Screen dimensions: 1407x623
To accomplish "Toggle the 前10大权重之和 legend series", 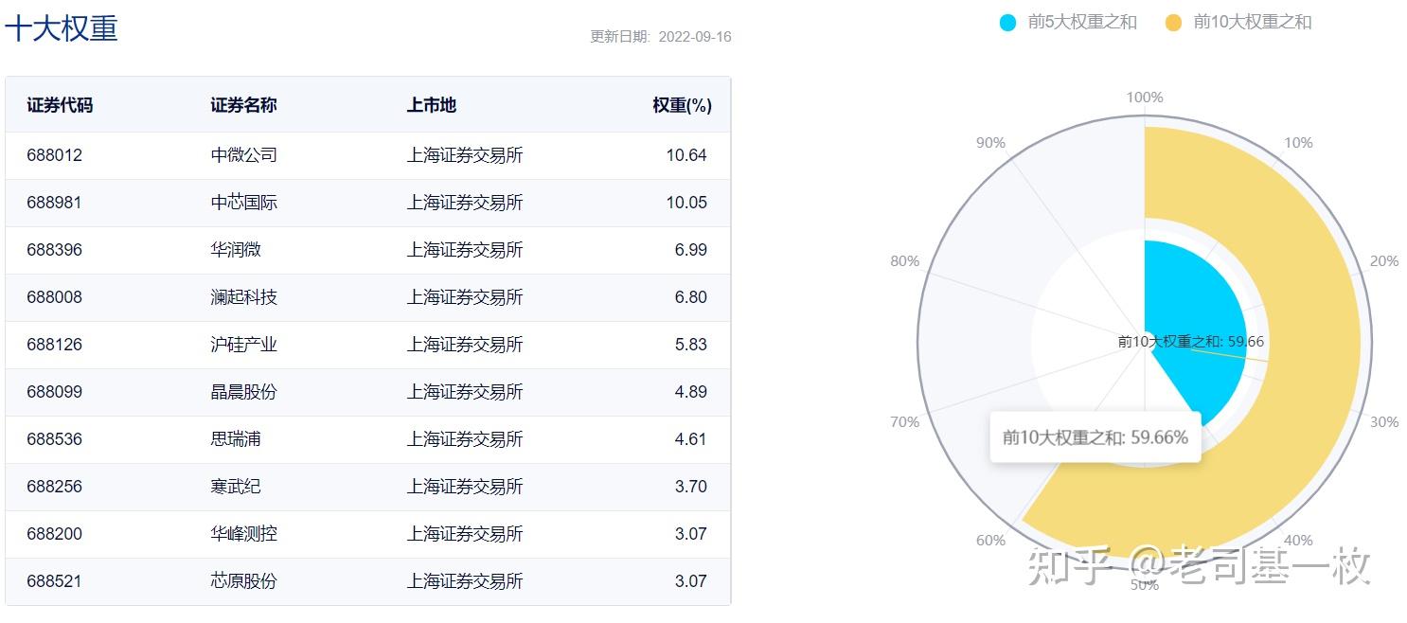I will (x=1238, y=22).
